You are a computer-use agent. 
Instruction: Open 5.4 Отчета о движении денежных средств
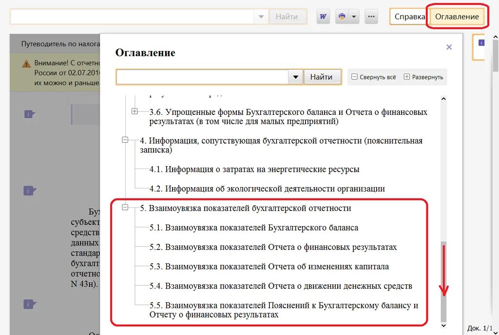pyautogui.click(x=281, y=286)
